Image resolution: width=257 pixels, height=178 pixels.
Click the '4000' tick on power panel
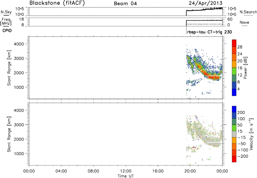tap(19, 44)
